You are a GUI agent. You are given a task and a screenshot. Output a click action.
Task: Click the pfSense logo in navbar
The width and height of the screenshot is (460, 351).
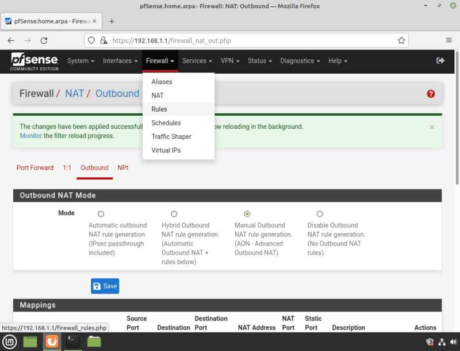point(33,61)
